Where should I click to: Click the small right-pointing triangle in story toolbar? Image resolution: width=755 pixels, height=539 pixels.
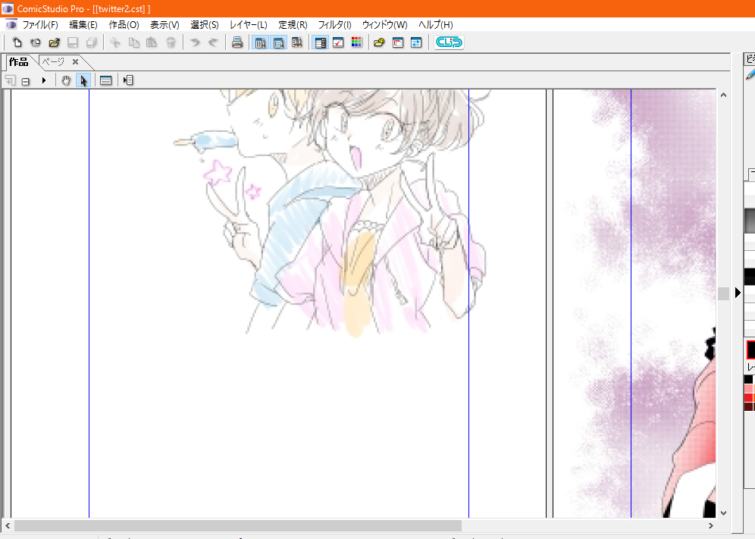pos(44,80)
